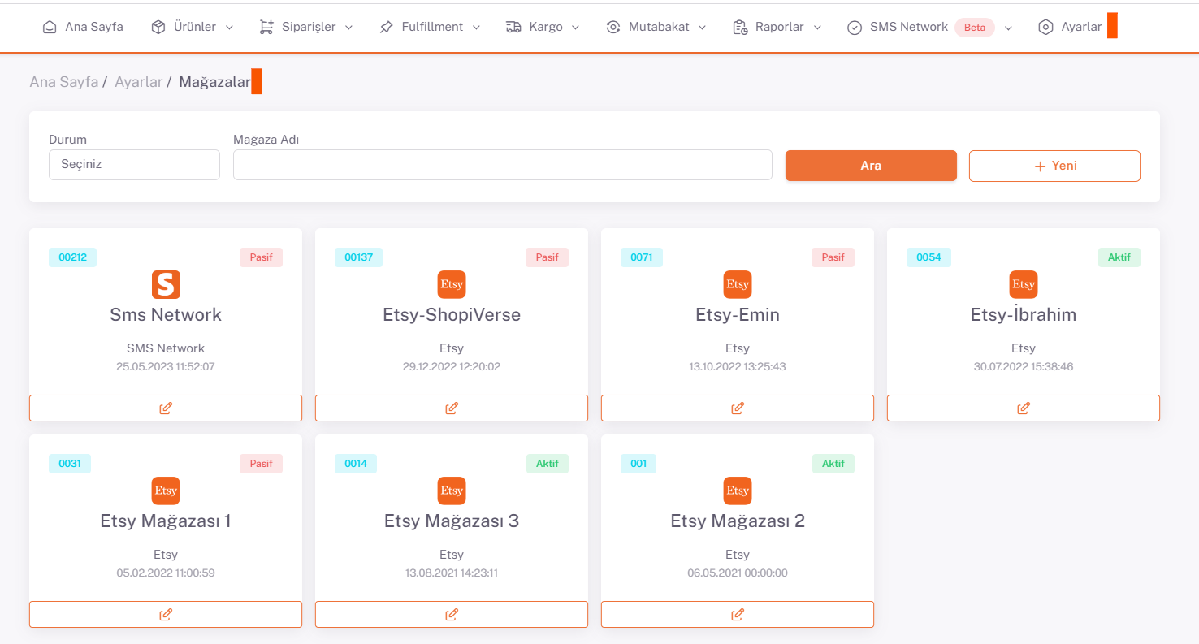Click the Raporlar clipboard icon
The width and height of the screenshot is (1199, 644).
(x=740, y=27)
